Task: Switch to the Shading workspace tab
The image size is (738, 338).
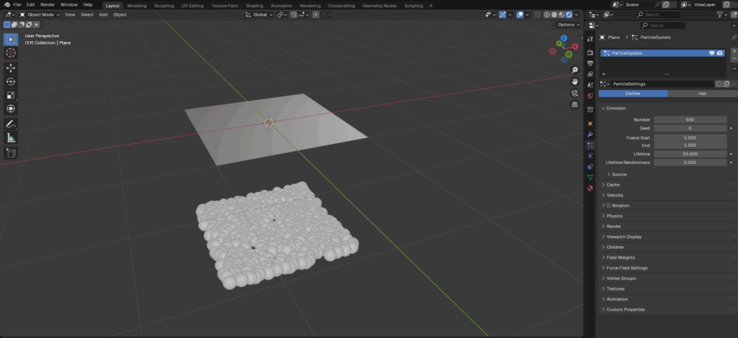Action: tap(254, 6)
